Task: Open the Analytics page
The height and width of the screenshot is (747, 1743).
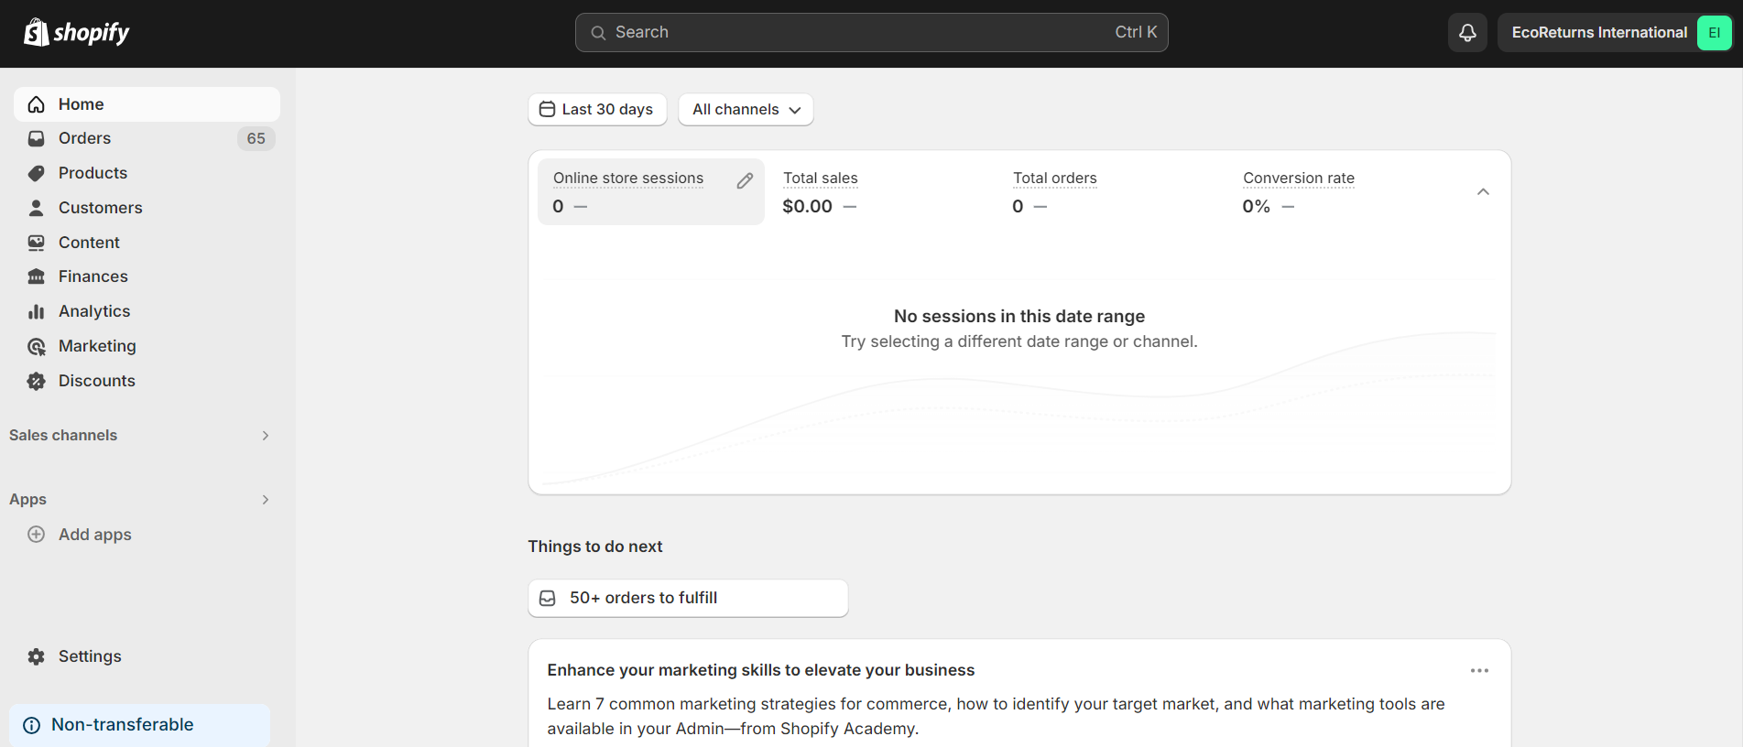Action: (x=93, y=311)
